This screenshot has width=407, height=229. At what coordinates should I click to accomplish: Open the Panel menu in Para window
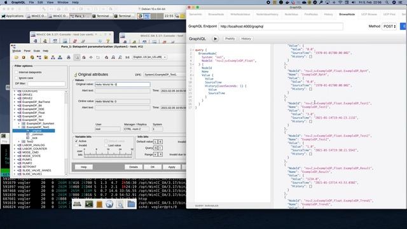(x=27, y=51)
